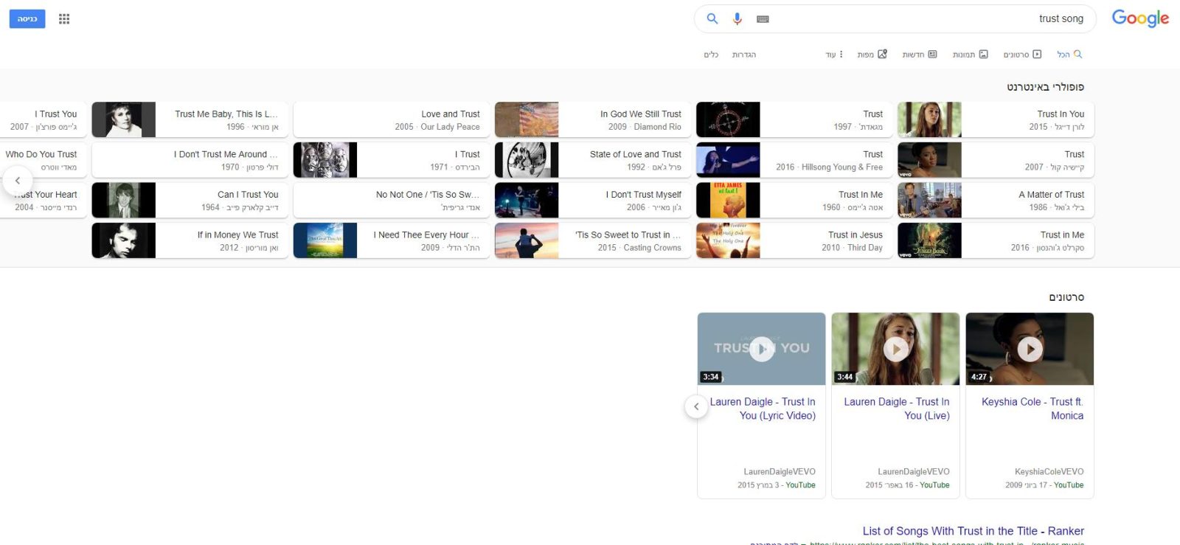Slide the songs carousel with left arrow
The image size is (1180, 545).
click(18, 181)
